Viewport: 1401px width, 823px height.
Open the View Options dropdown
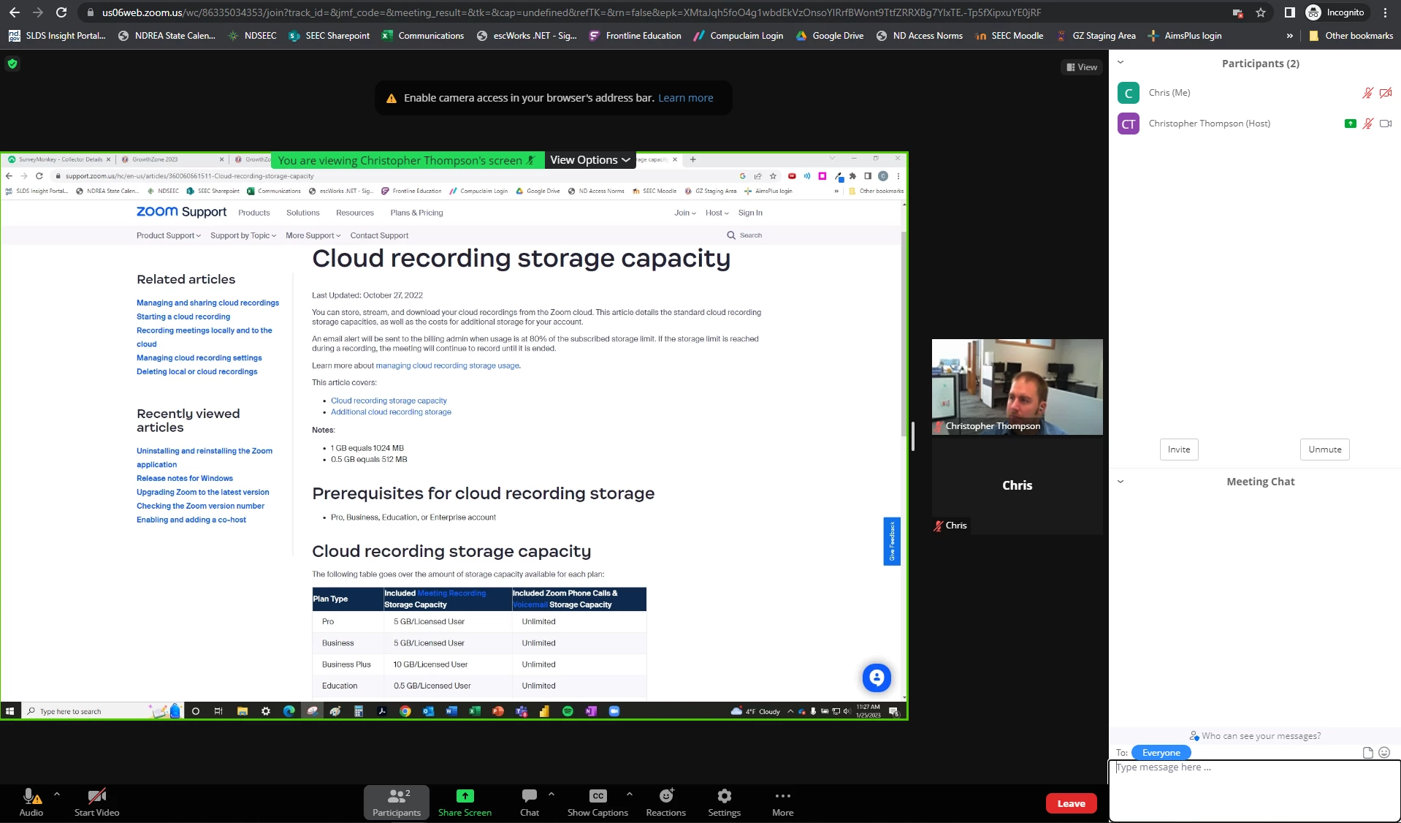(589, 160)
